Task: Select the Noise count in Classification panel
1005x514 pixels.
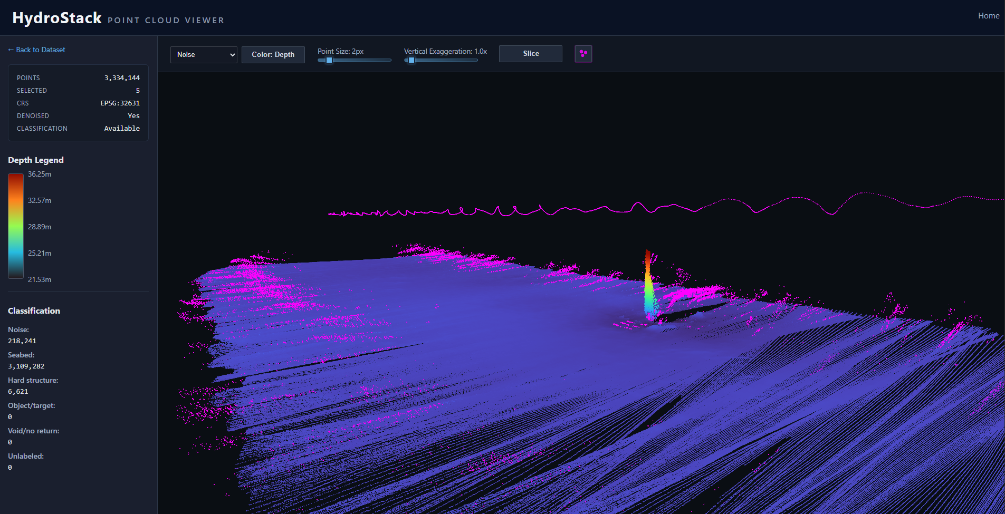Action: [x=22, y=341]
